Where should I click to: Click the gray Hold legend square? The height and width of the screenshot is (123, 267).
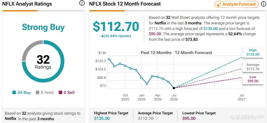pyautogui.click(x=37, y=92)
